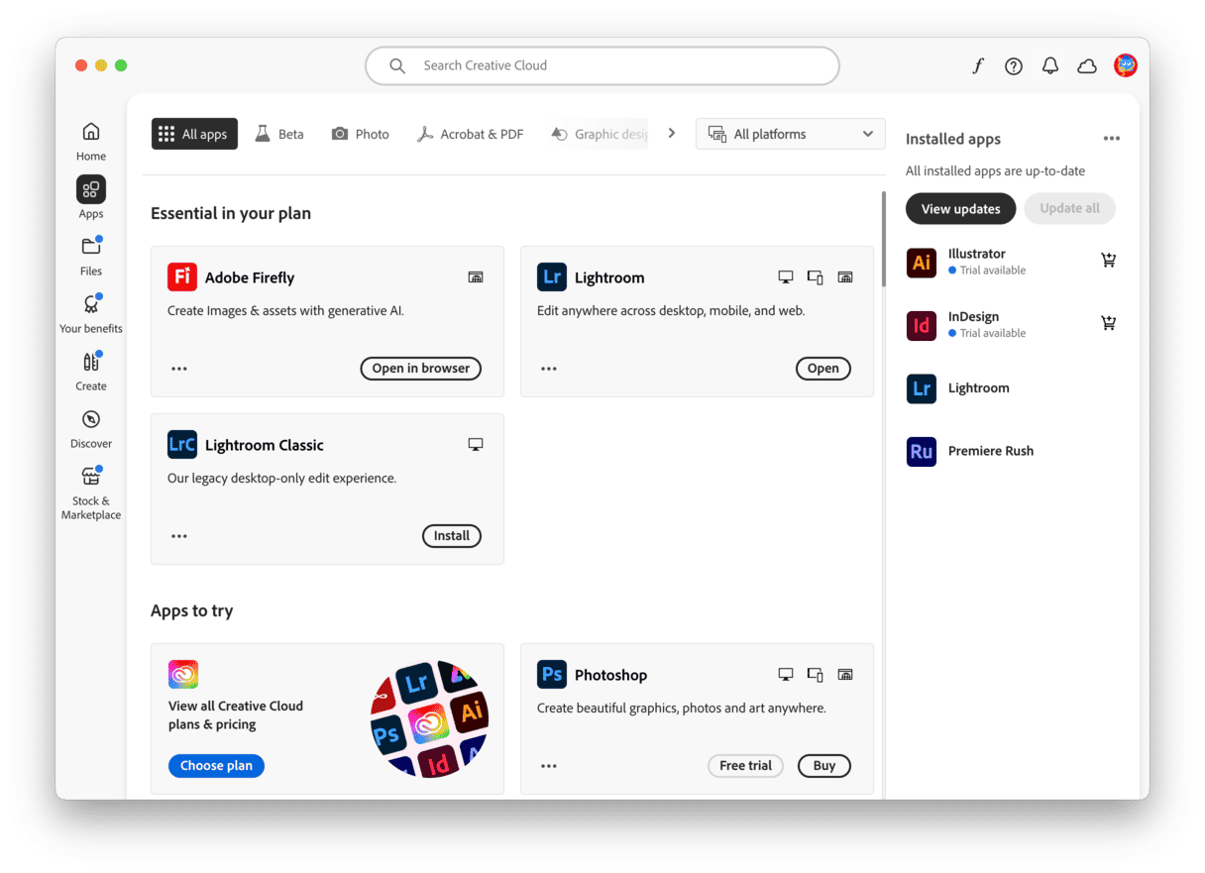
Task: Check cloud sync status icon
Action: pos(1087,65)
